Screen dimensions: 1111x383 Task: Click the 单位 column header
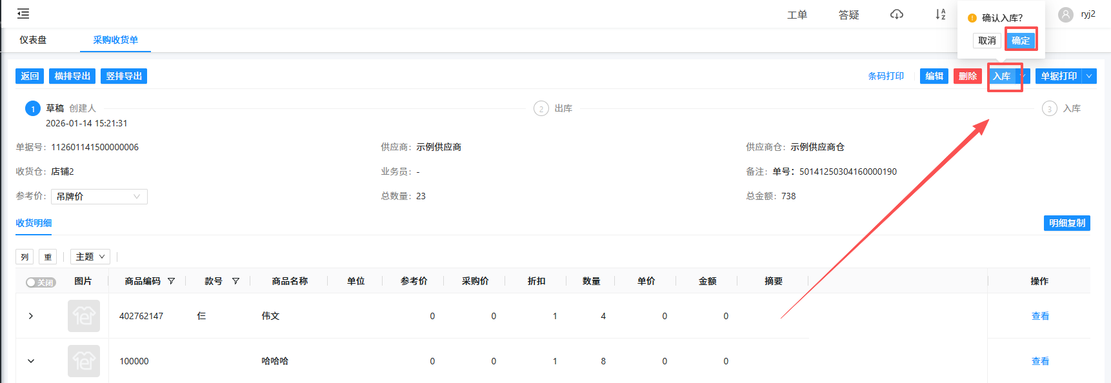pos(356,281)
